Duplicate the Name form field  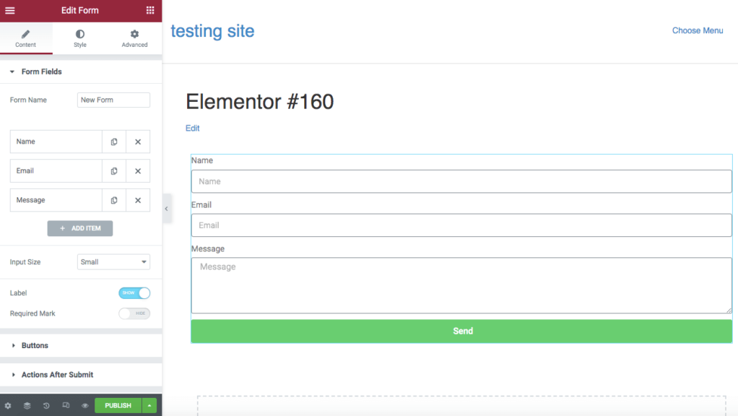[114, 142]
